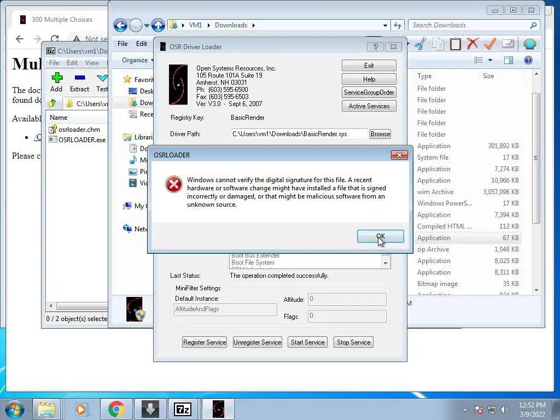Focus the Driver Path input field
Image resolution: width=560 pixels, height=420 pixels.
point(299,134)
